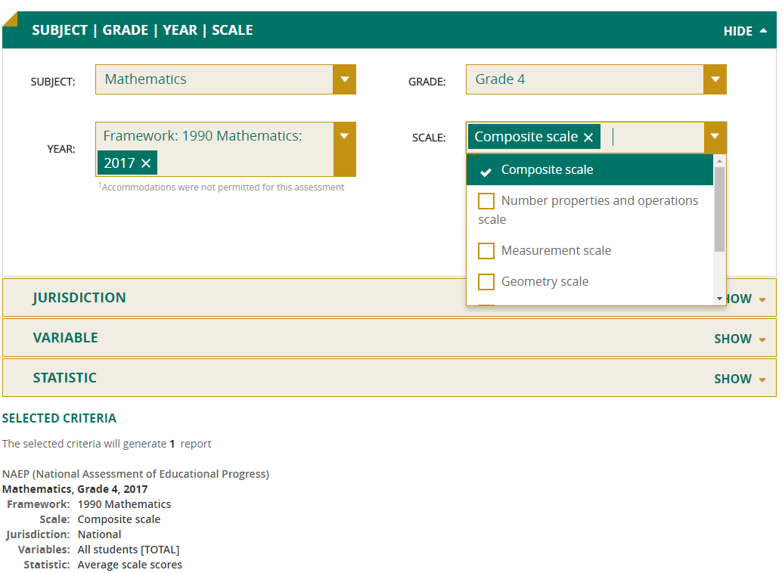This screenshot has height=573, width=782.
Task: Select the Mathematics subject field
Action: coord(214,79)
